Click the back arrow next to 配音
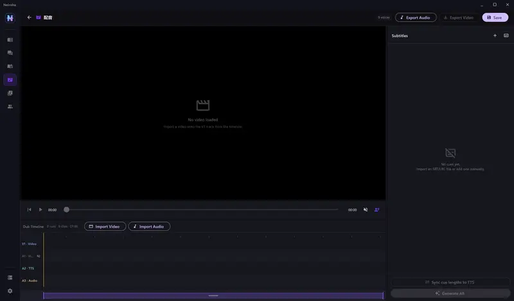The height and width of the screenshot is (301, 514). [x=29, y=17]
